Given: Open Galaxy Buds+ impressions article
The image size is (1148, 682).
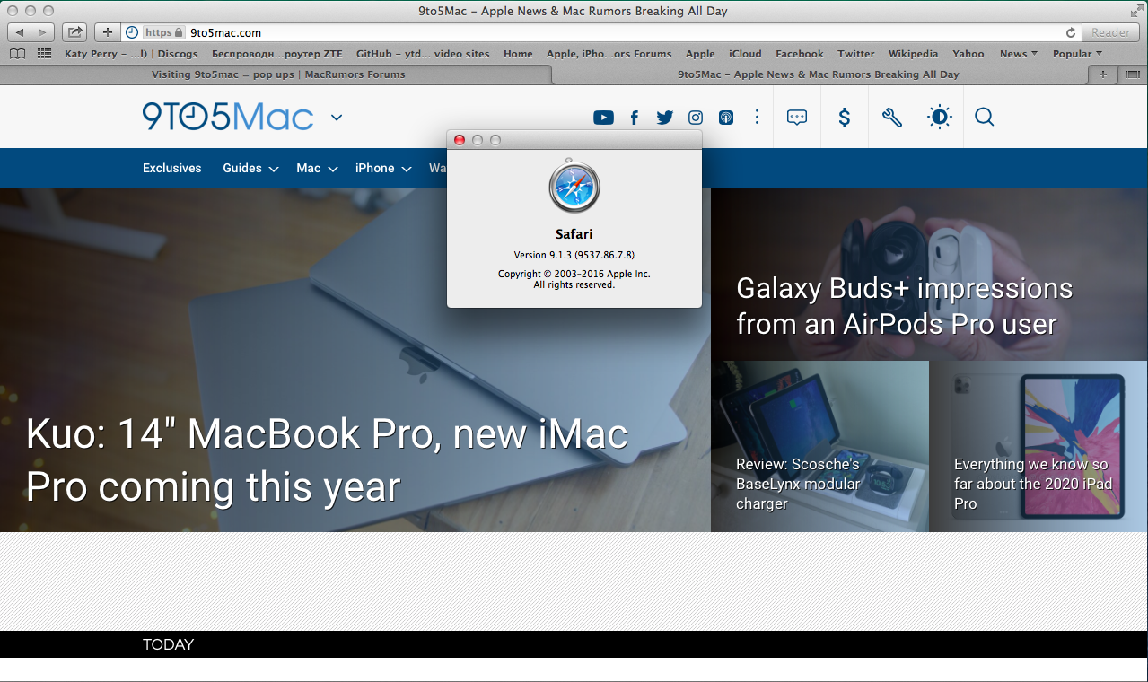Looking at the screenshot, I should pos(904,306).
